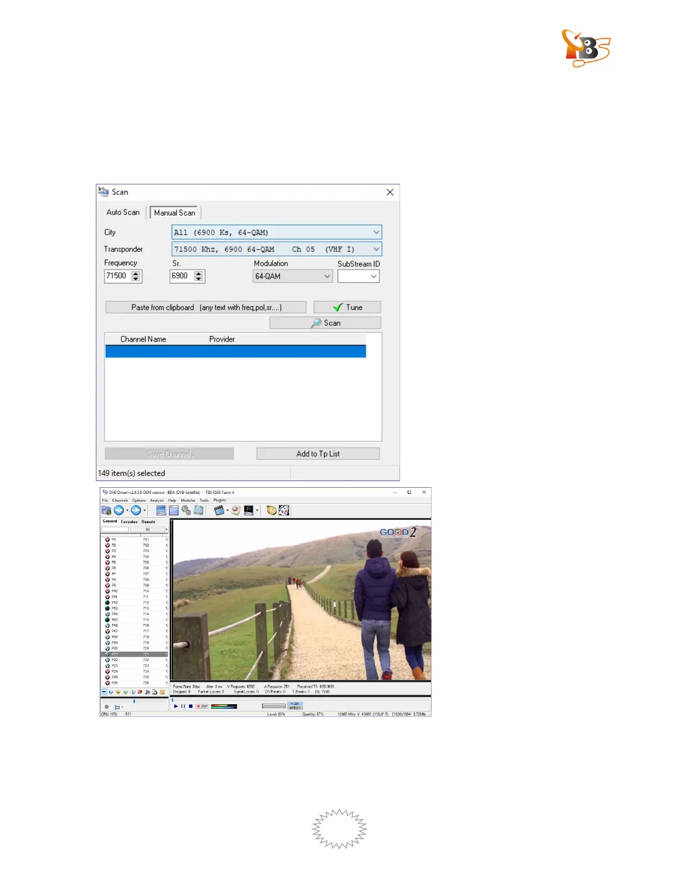This screenshot has width=678, height=877.
Task: Click the minus icon below channel list
Action: [104, 692]
